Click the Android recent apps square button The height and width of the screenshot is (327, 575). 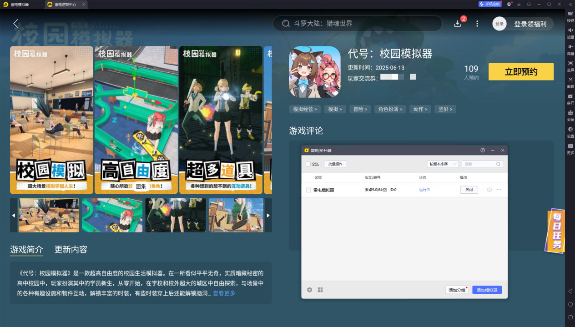tap(570, 317)
